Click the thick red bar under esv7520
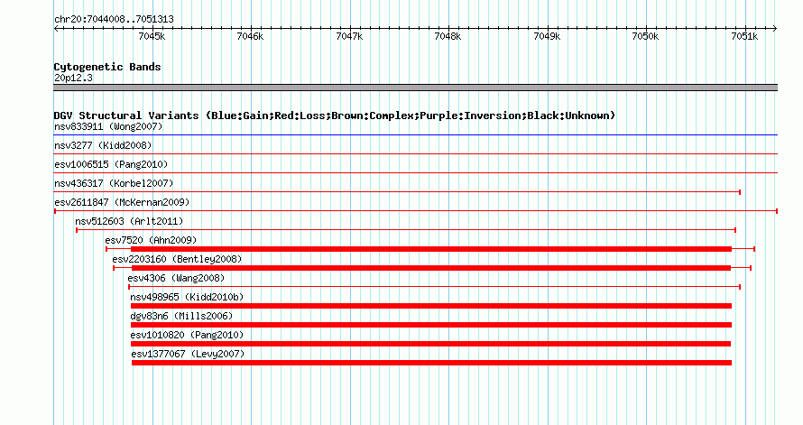This screenshot has height=425, width=803. 431,249
